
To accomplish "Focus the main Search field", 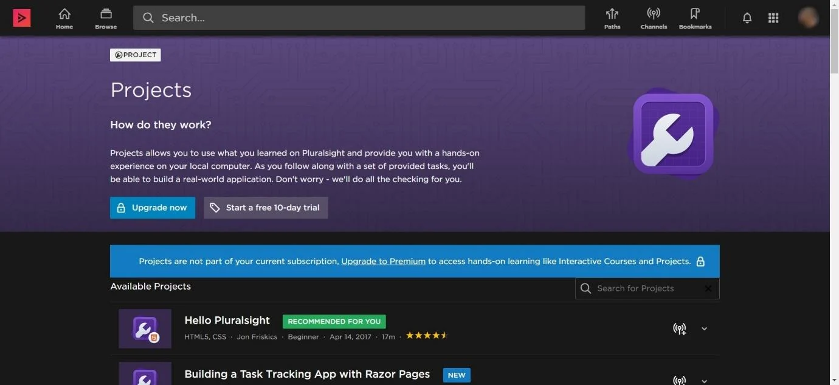I will point(359,18).
